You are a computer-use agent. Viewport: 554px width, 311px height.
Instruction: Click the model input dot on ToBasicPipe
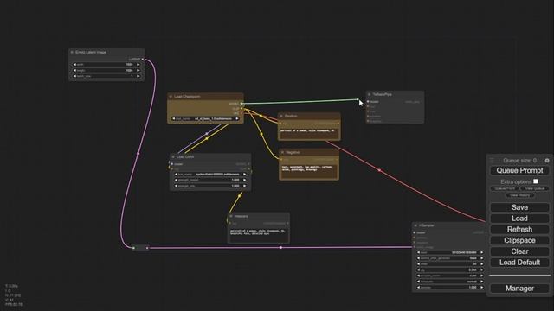tap(369, 102)
